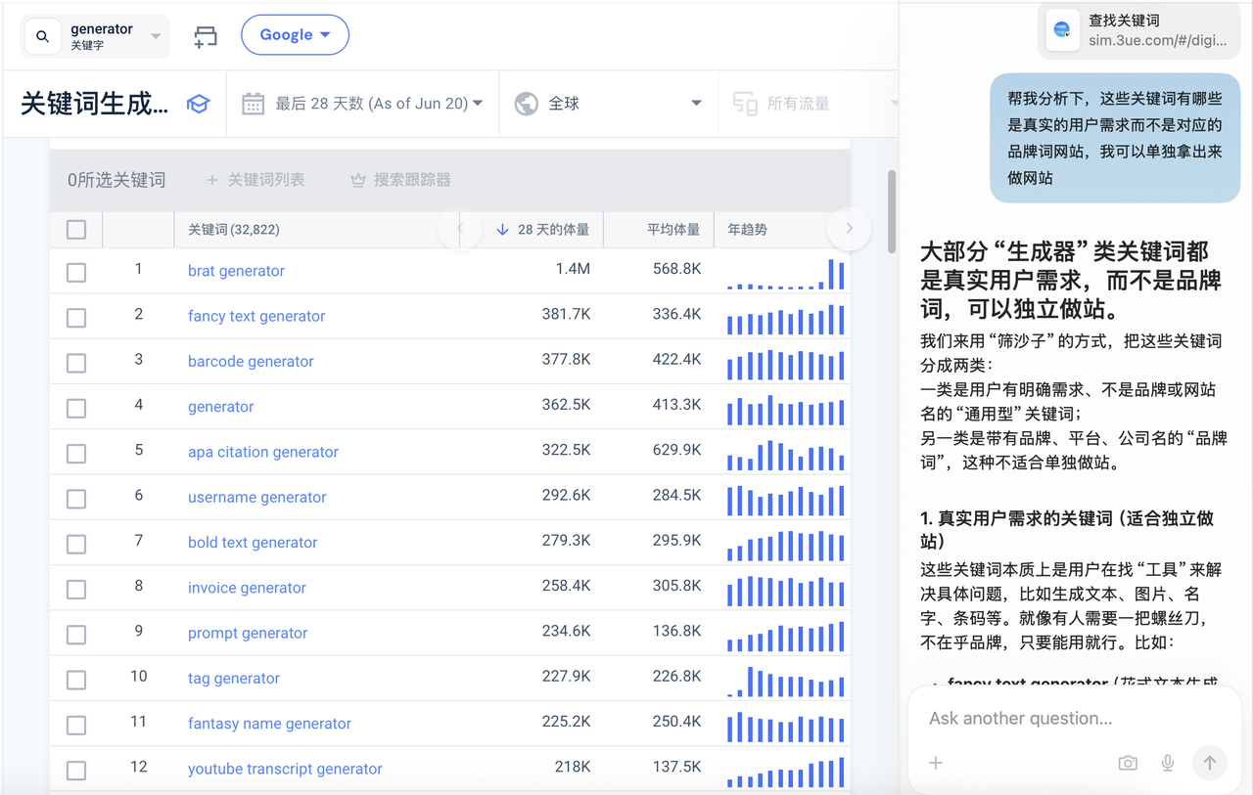The height and width of the screenshot is (795, 1253).
Task: Toggle the select-all header checkbox
Action: [x=76, y=230]
